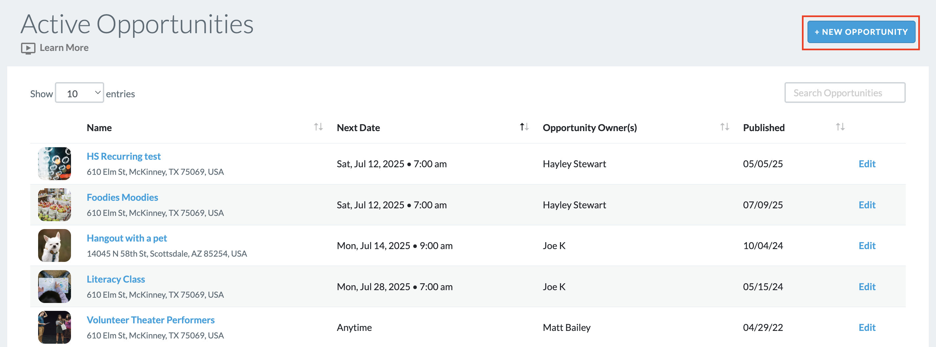Open Volunteer Theater Performers link

click(151, 320)
